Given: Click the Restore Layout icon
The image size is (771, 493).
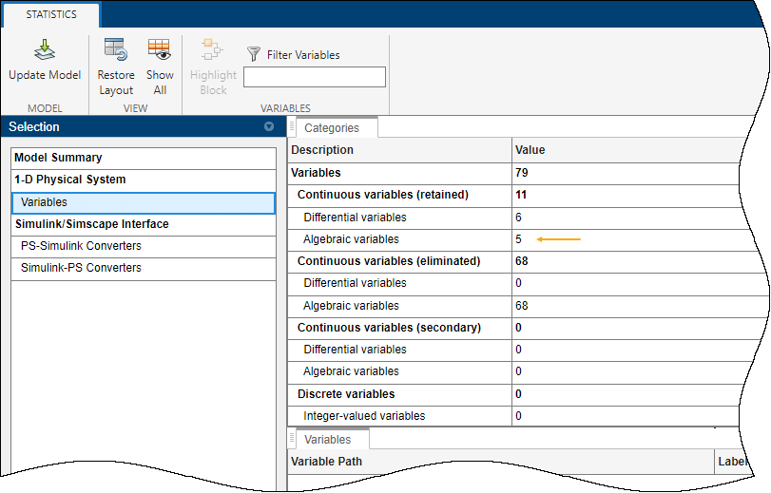Looking at the screenshot, I should click(x=116, y=50).
